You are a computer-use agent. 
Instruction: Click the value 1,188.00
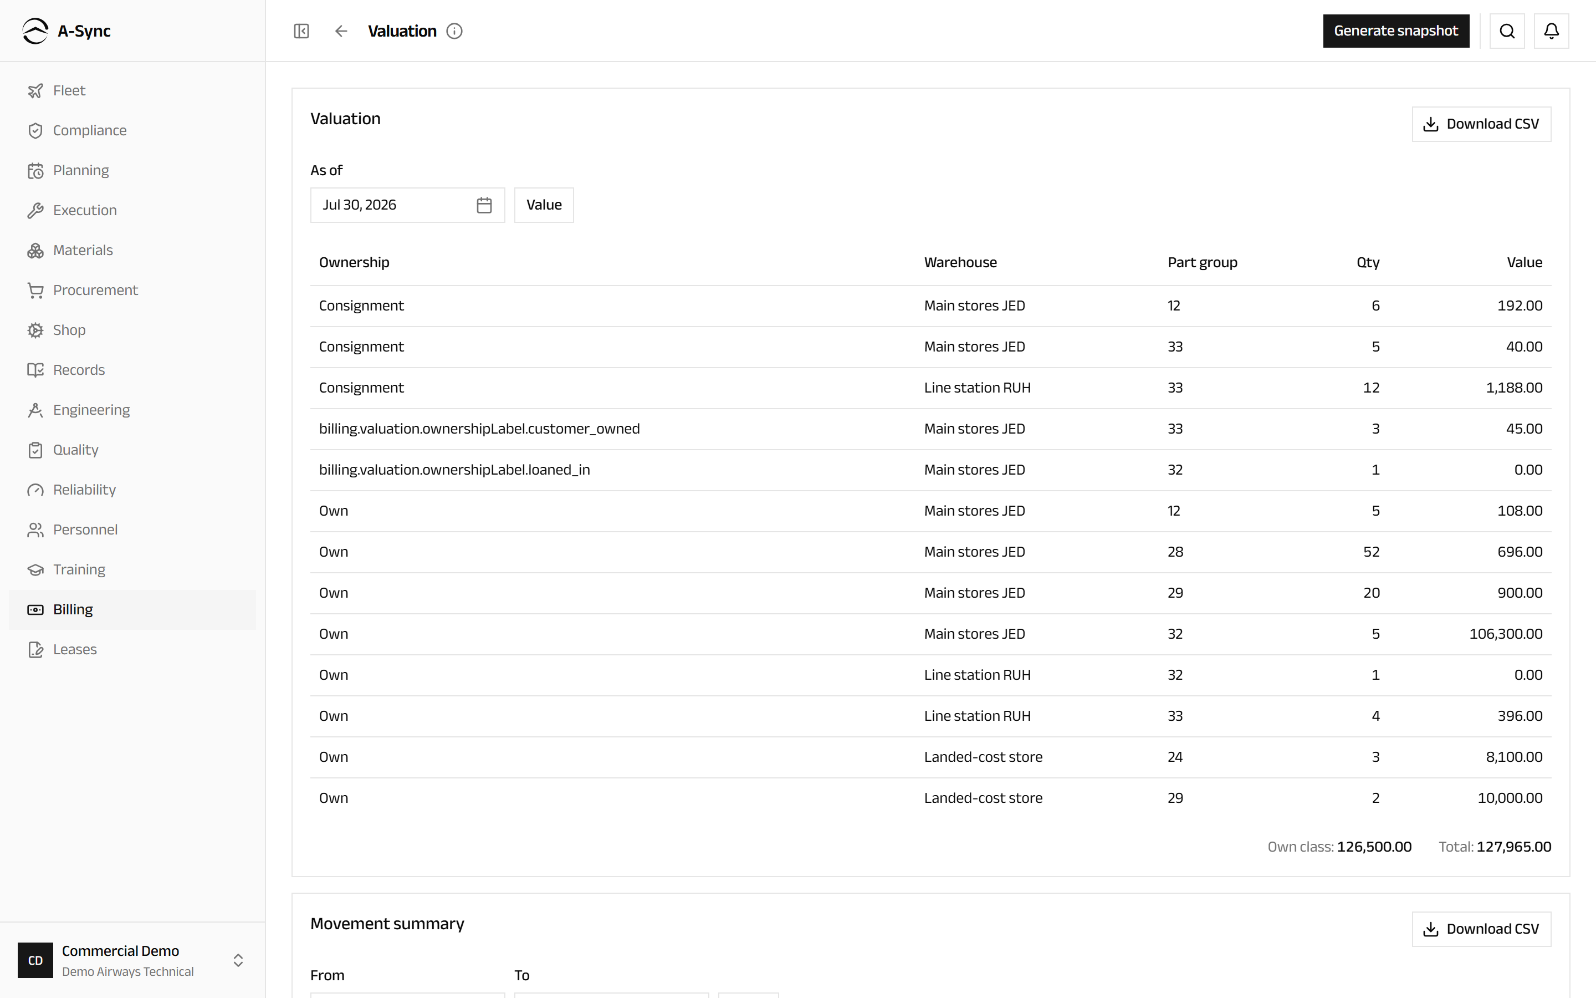(1514, 388)
